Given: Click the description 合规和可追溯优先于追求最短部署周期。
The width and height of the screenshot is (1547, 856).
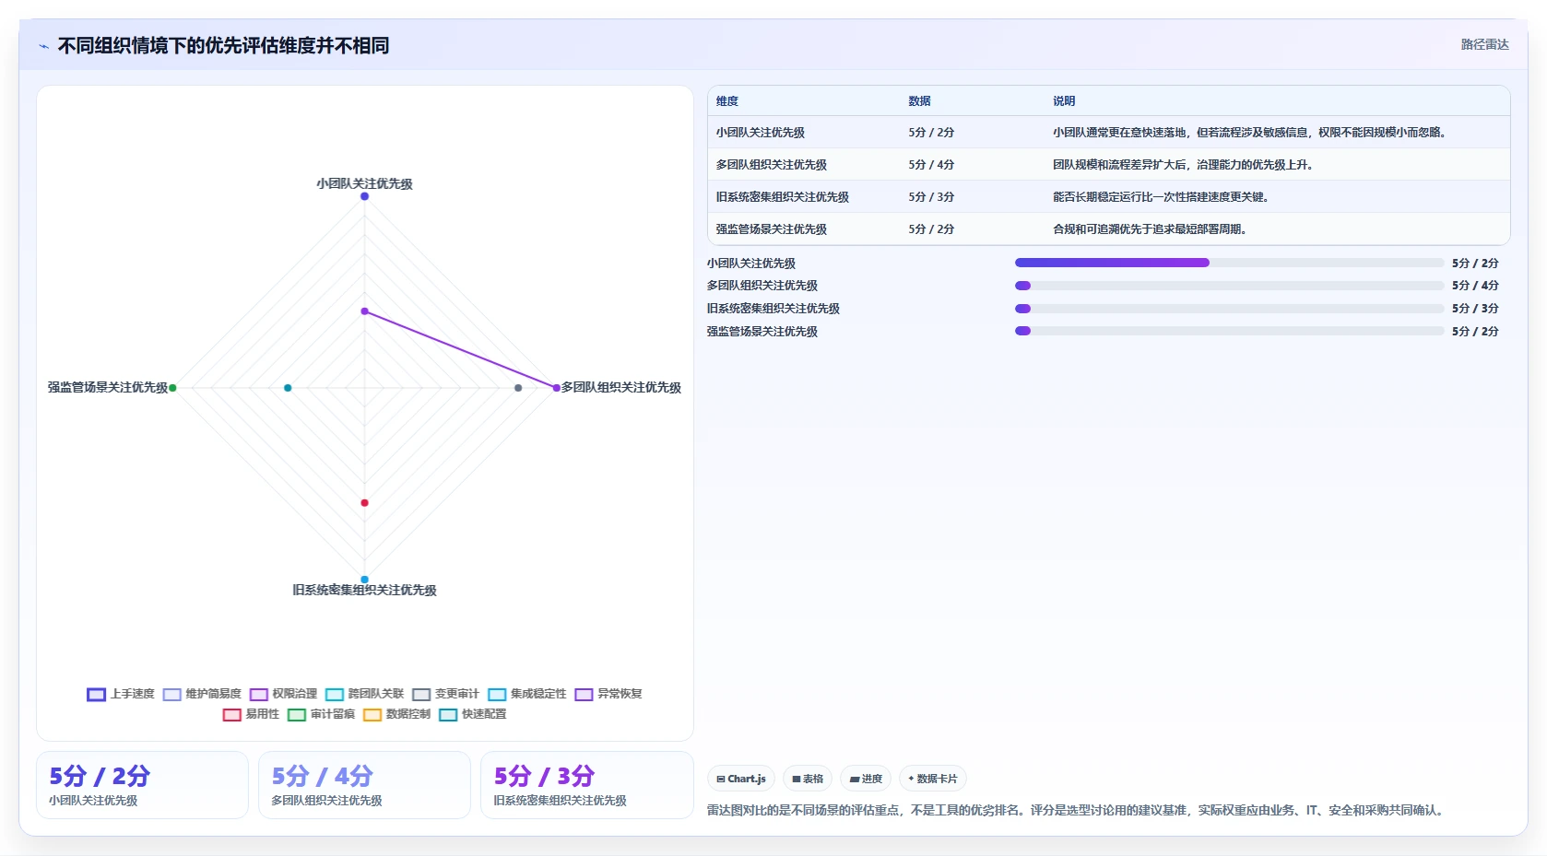Looking at the screenshot, I should click(x=1150, y=229).
